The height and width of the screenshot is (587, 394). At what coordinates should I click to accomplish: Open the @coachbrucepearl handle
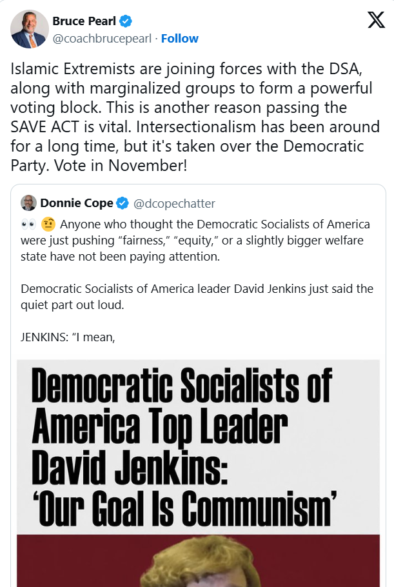(102, 39)
